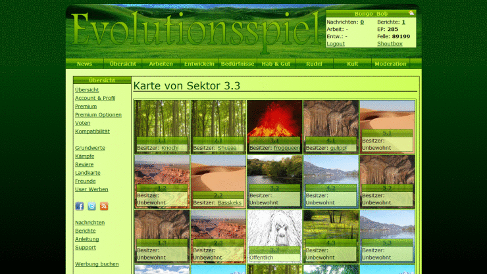
Task: Select volcano map tile 3.1
Action: coord(274,126)
